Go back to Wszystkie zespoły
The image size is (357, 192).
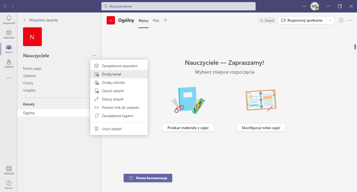pos(41,20)
